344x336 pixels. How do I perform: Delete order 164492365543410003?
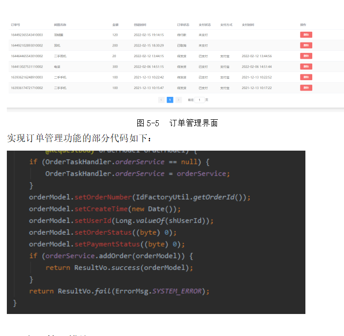306,35
